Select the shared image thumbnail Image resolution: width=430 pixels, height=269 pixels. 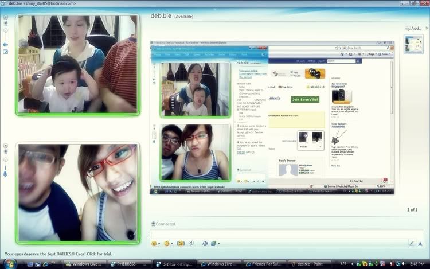point(413,44)
